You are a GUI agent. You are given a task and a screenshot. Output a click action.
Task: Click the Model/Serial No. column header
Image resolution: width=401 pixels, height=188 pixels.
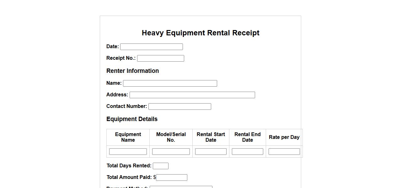pos(171,137)
